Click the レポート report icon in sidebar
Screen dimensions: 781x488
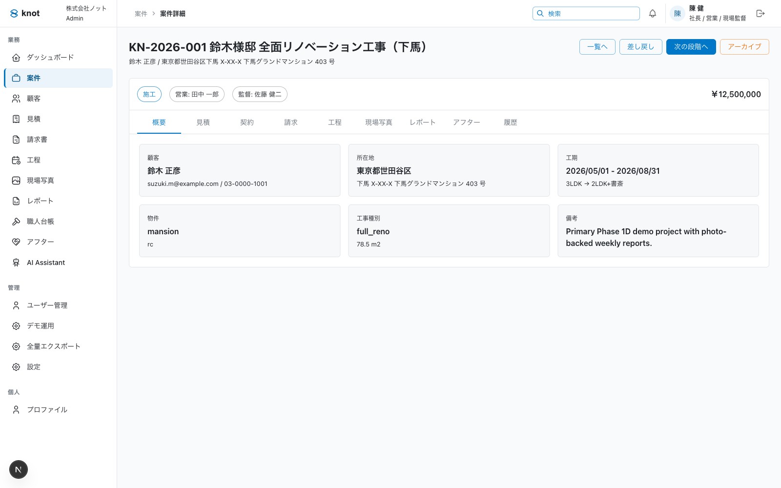click(x=16, y=201)
